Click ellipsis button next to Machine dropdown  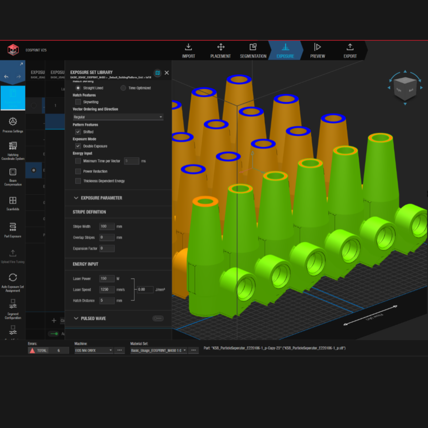[120, 350]
